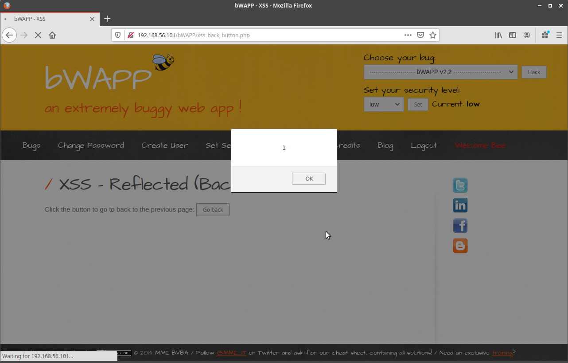Go back with the browser back arrow
The height and width of the screenshot is (363, 568).
pyautogui.click(x=9, y=35)
